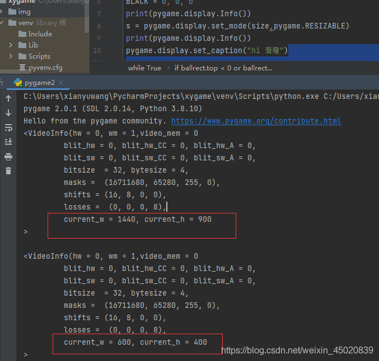Clear console output with trash icon

point(8,171)
